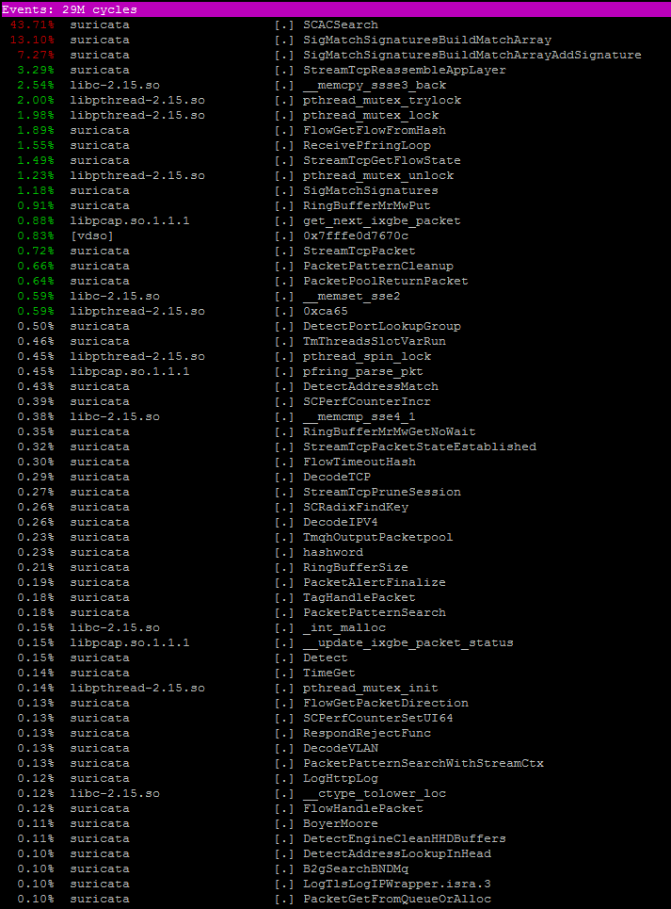
Task: Select __update_ixgbe_packet_status symbol
Action: point(408,643)
